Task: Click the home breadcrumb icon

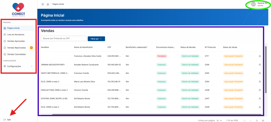Action: point(48,4)
